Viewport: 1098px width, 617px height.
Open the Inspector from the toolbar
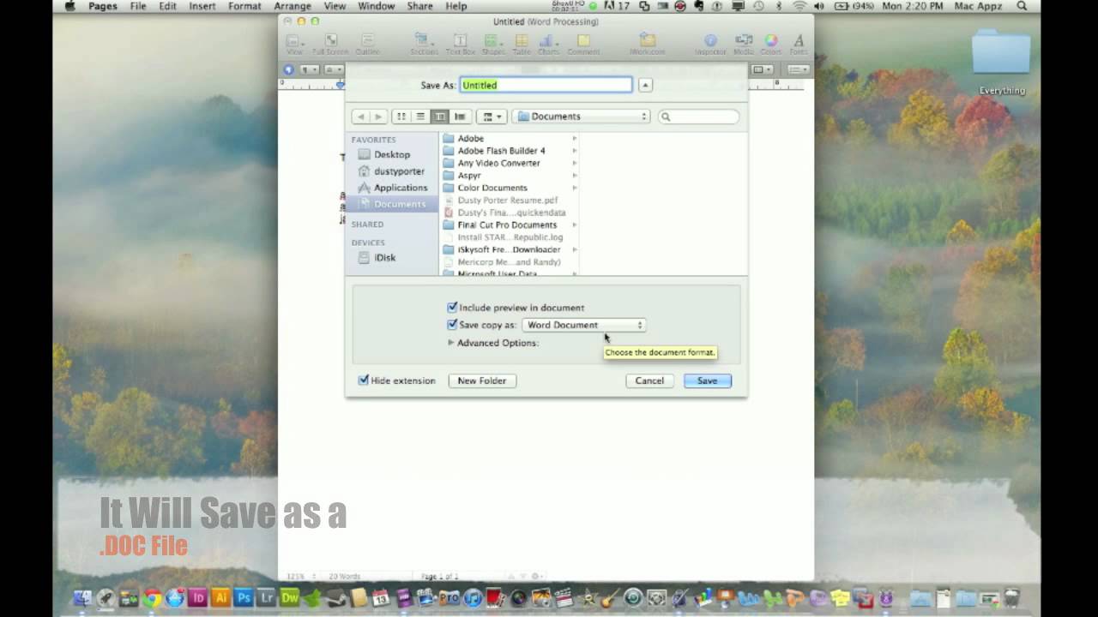point(710,45)
